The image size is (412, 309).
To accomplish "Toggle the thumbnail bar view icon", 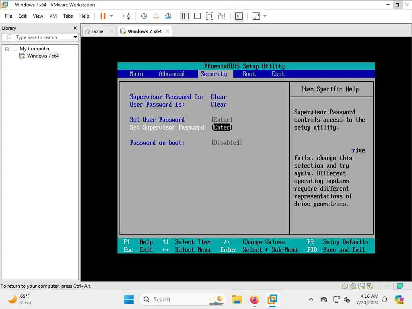I will tap(197, 16).
